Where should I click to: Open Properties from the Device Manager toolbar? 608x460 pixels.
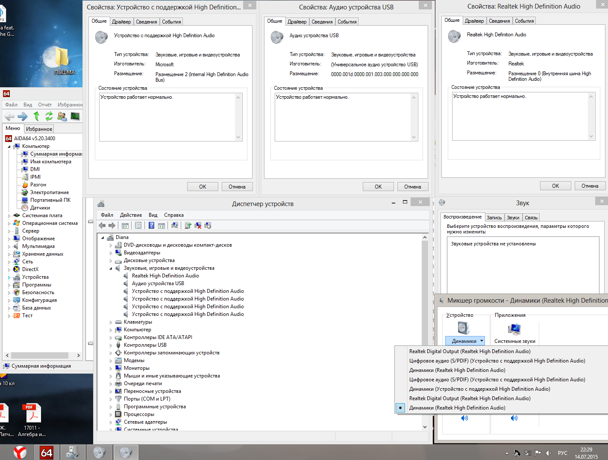(x=138, y=226)
